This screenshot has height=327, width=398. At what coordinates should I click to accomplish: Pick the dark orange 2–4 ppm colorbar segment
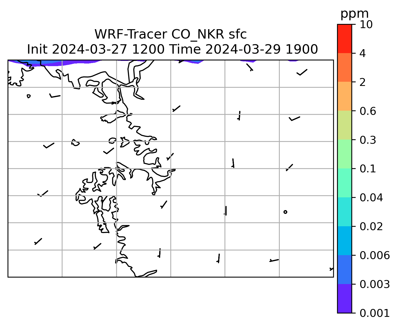(344, 68)
